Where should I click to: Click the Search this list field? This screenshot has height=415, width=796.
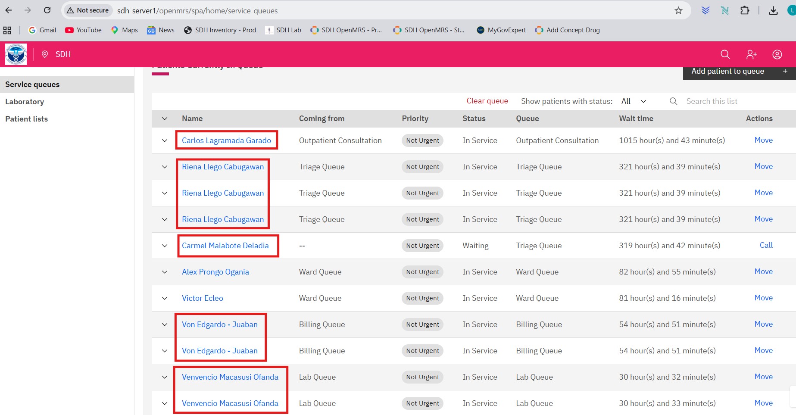pyautogui.click(x=733, y=101)
